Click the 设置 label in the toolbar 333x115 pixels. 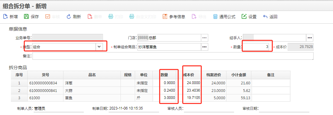pyautogui.click(x=253, y=17)
